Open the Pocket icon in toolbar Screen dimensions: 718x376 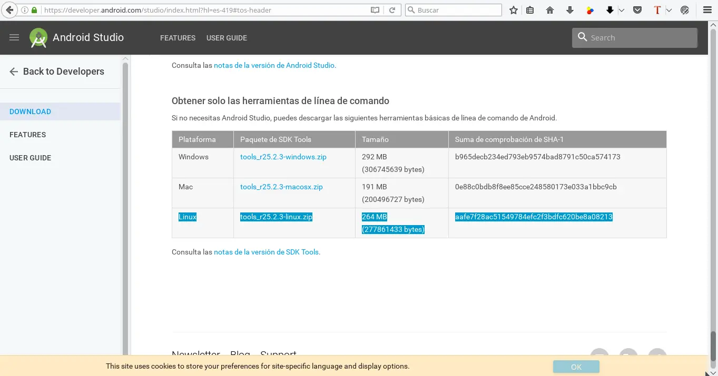pyautogui.click(x=637, y=10)
